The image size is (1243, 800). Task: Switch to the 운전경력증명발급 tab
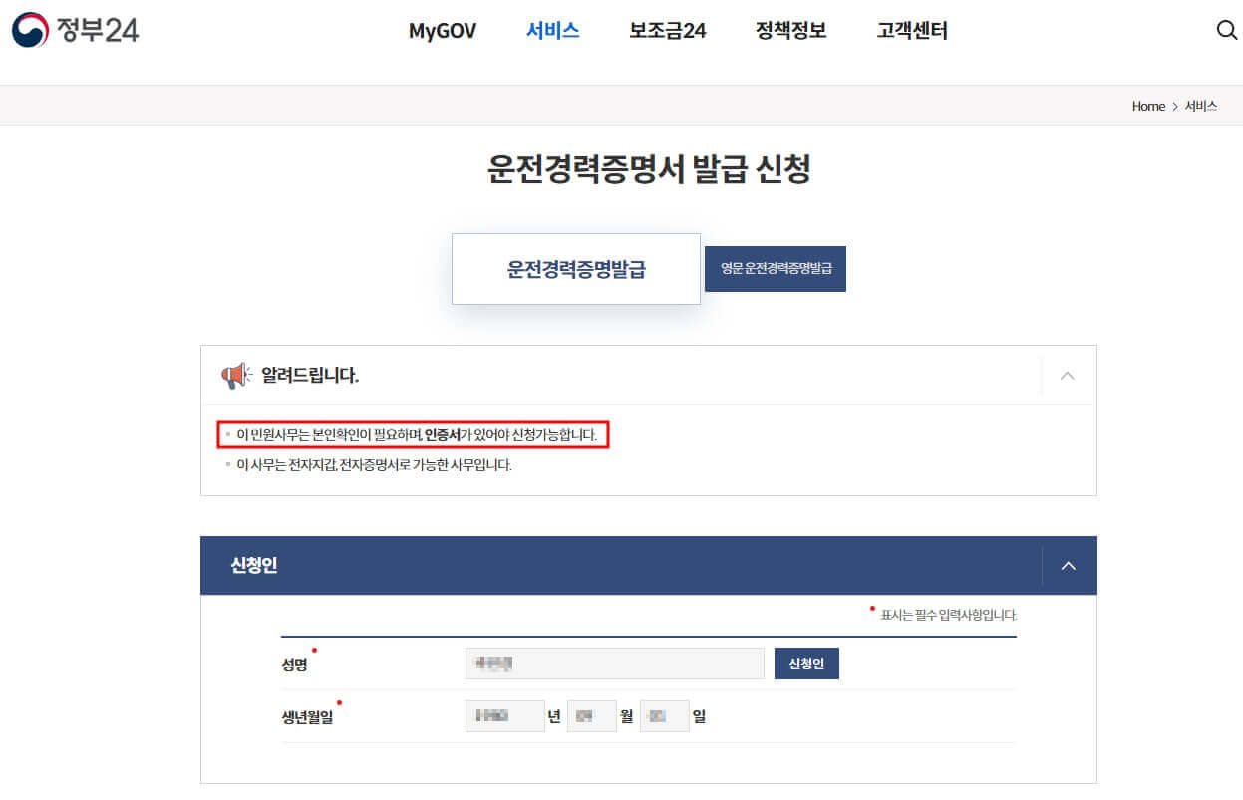pos(576,268)
